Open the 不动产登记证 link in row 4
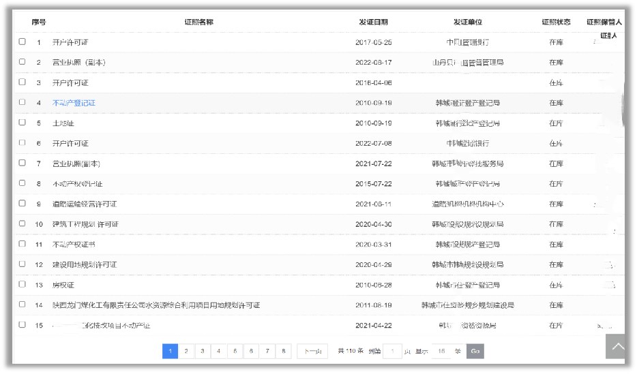 pyautogui.click(x=74, y=103)
